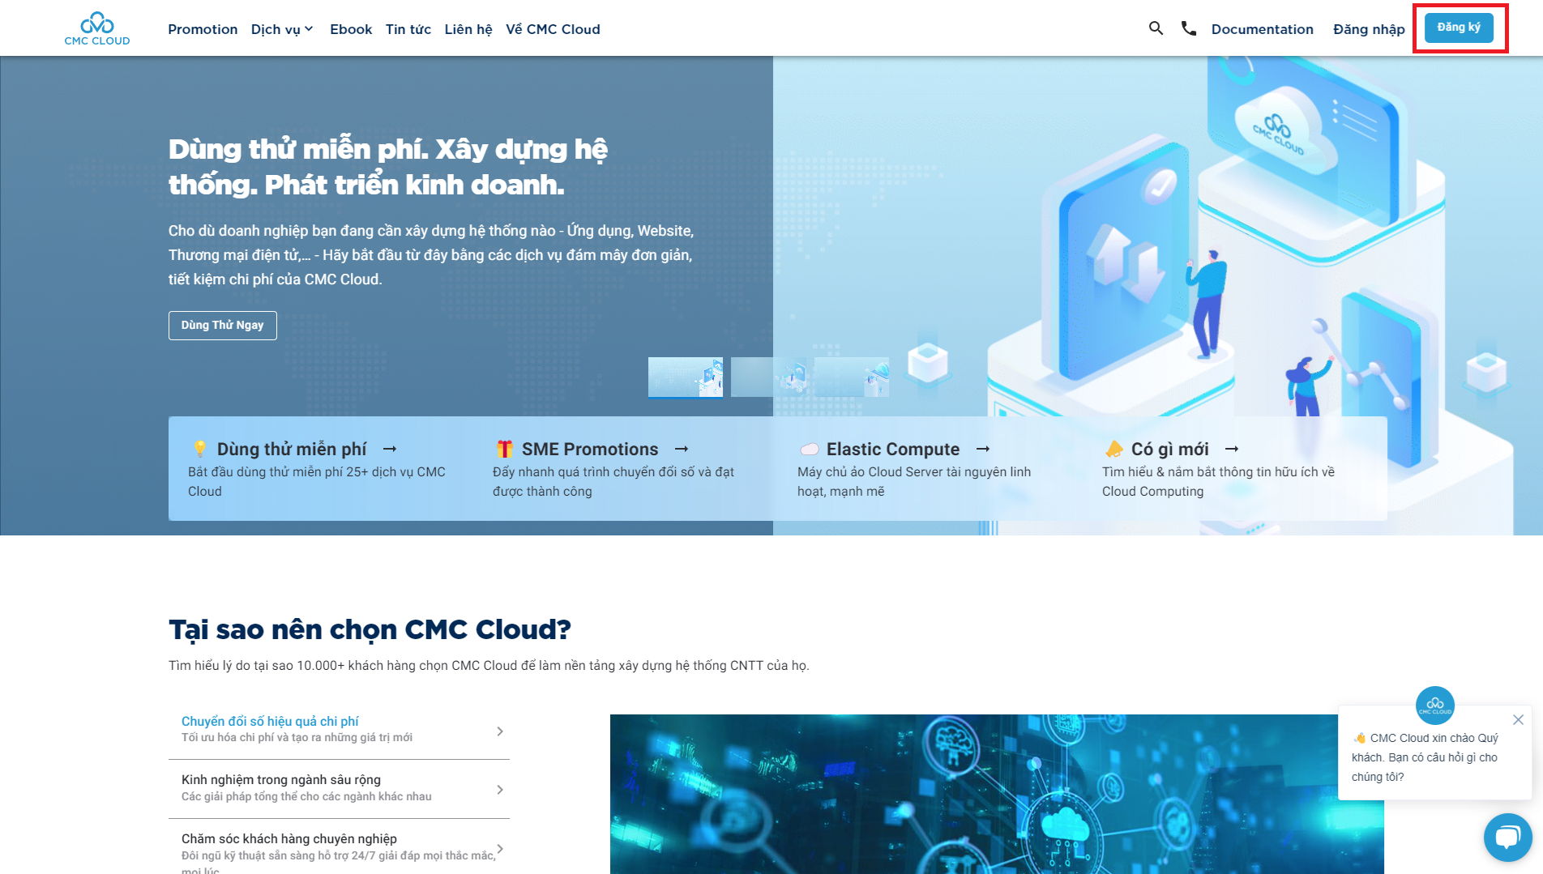
Task: Open the Có gì mới card title
Action: [x=1170, y=449]
